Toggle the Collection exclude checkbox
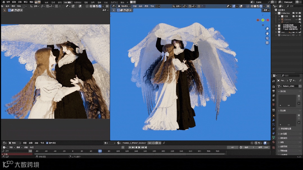 pyautogui.click(x=293, y=13)
